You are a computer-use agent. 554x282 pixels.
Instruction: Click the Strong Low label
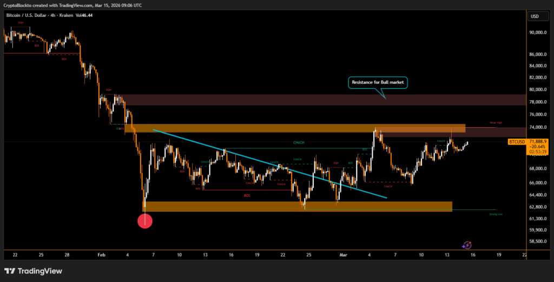pos(496,214)
